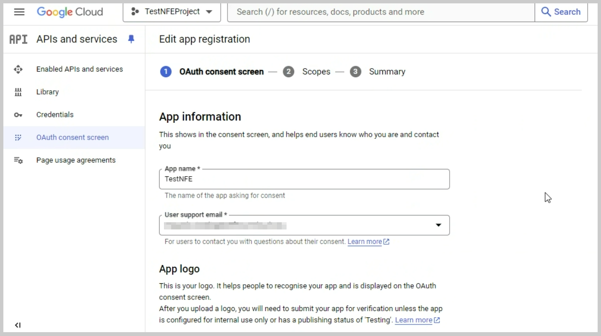Click the Edit app registration heading
The height and width of the screenshot is (336, 601).
point(204,39)
